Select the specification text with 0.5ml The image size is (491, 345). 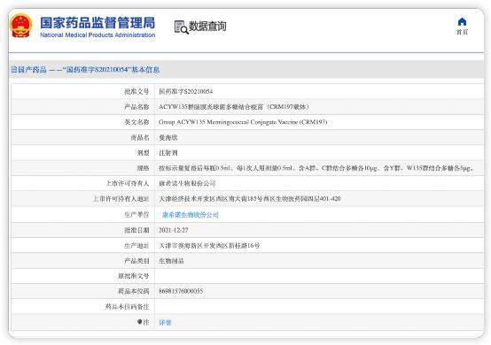click(316, 168)
